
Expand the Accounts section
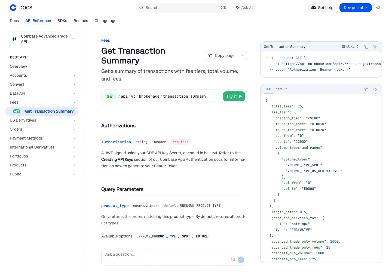point(43,75)
